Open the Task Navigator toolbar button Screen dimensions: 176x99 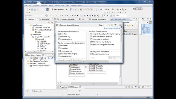[x=58, y=9]
